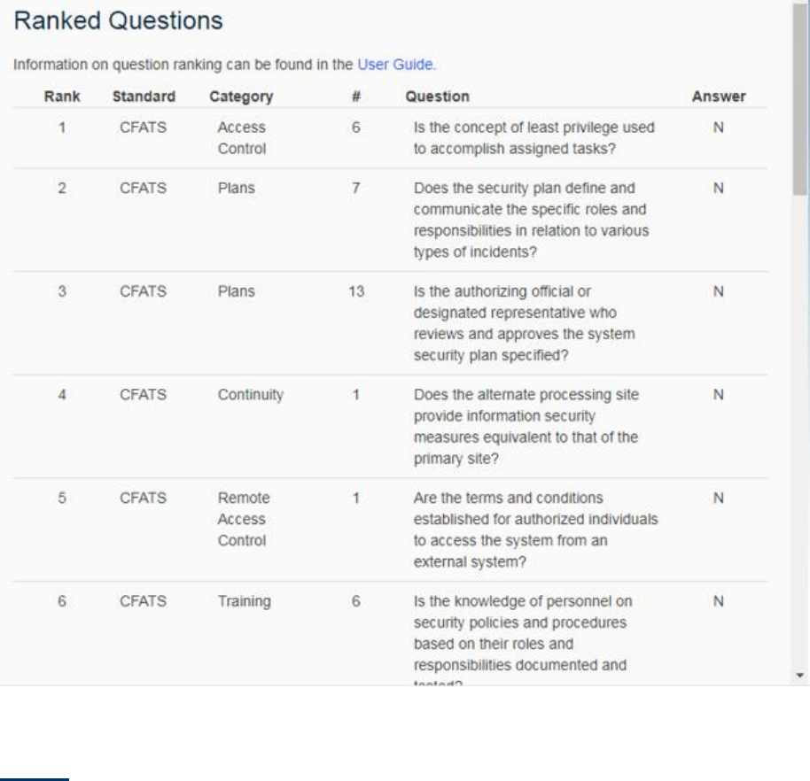
Task: Click the Continuity category cell
Action: (251, 396)
